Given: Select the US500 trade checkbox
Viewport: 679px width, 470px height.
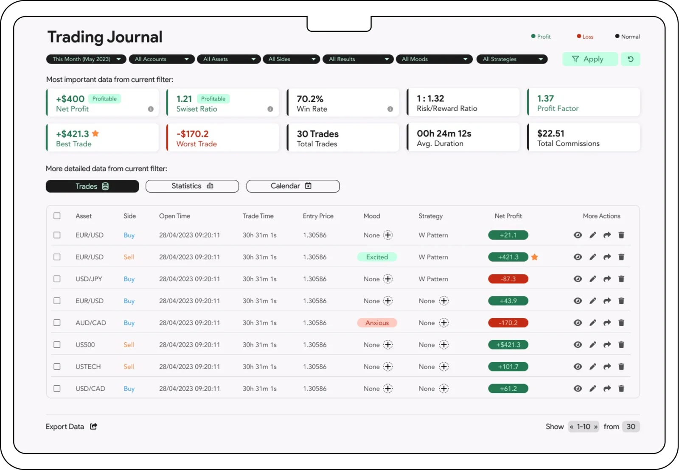Looking at the screenshot, I should (x=57, y=345).
